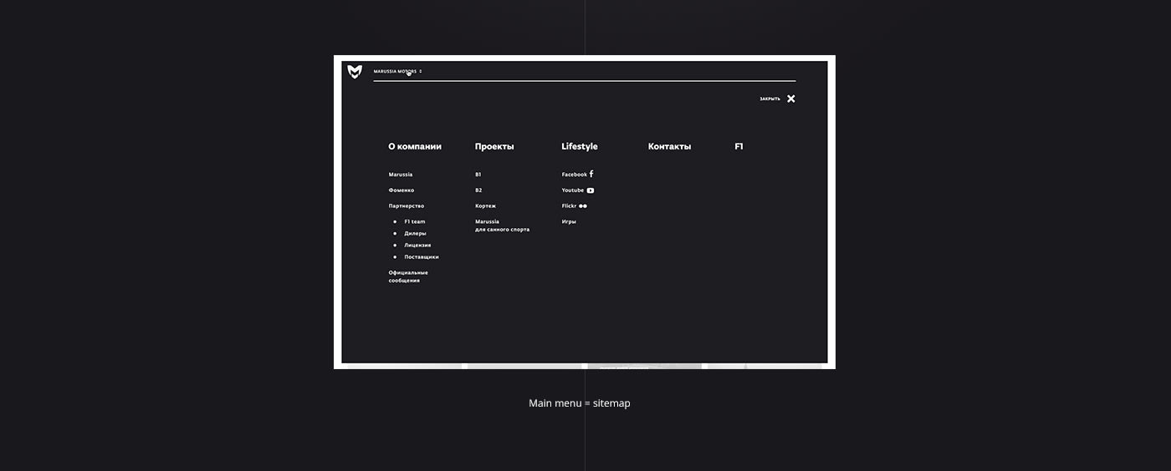This screenshot has width=1171, height=471.
Task: Click the ЗАКРЫТЬ label
Action: tap(770, 99)
